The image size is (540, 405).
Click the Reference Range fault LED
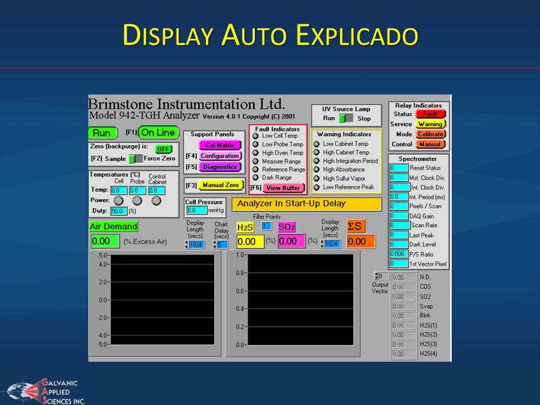click(255, 169)
